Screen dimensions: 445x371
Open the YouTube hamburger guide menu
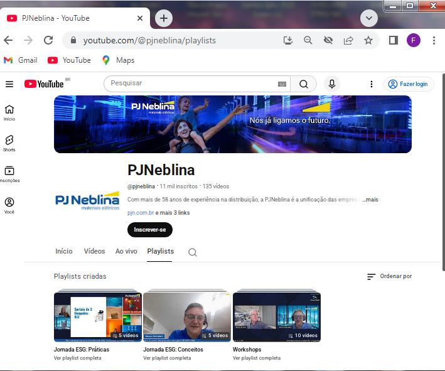[9, 84]
